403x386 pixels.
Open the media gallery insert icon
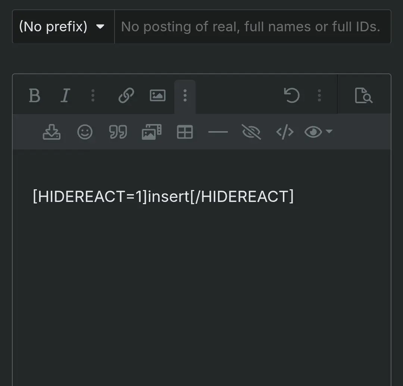point(151,132)
